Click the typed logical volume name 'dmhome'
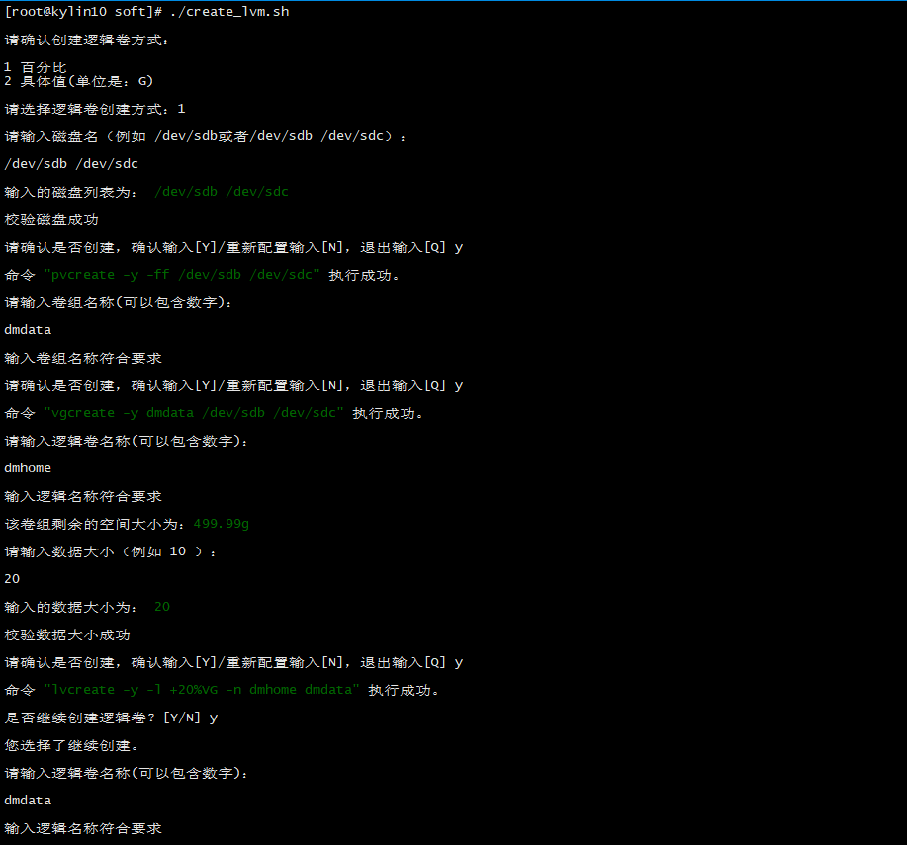The image size is (907, 845). pos(28,468)
